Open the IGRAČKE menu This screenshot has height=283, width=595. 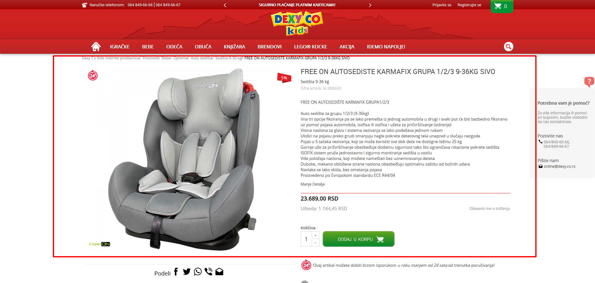pos(120,47)
